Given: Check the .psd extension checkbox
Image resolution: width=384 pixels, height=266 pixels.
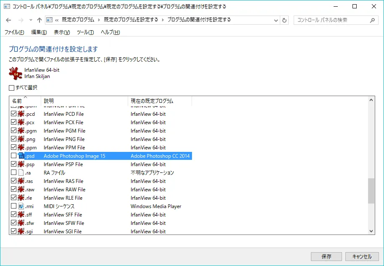Looking at the screenshot, I should click(14, 156).
